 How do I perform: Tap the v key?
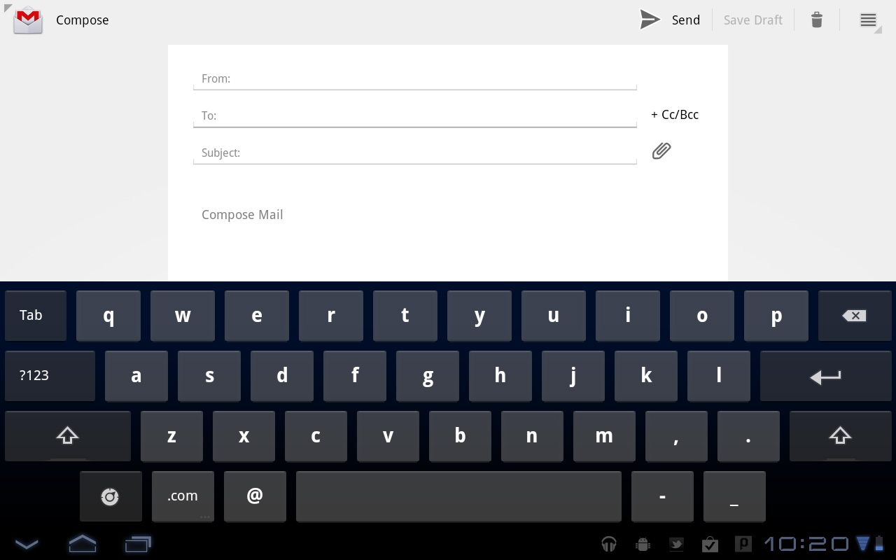tap(388, 436)
